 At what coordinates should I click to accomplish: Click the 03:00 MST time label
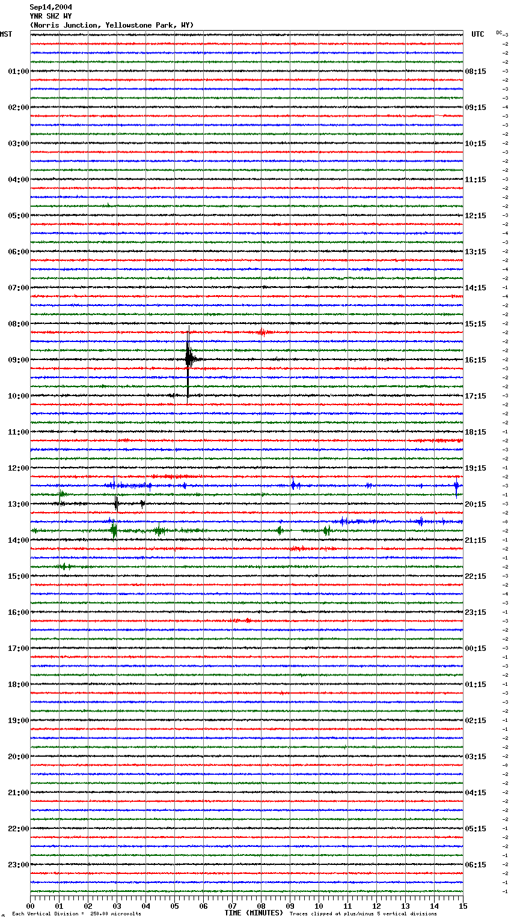pyautogui.click(x=18, y=144)
